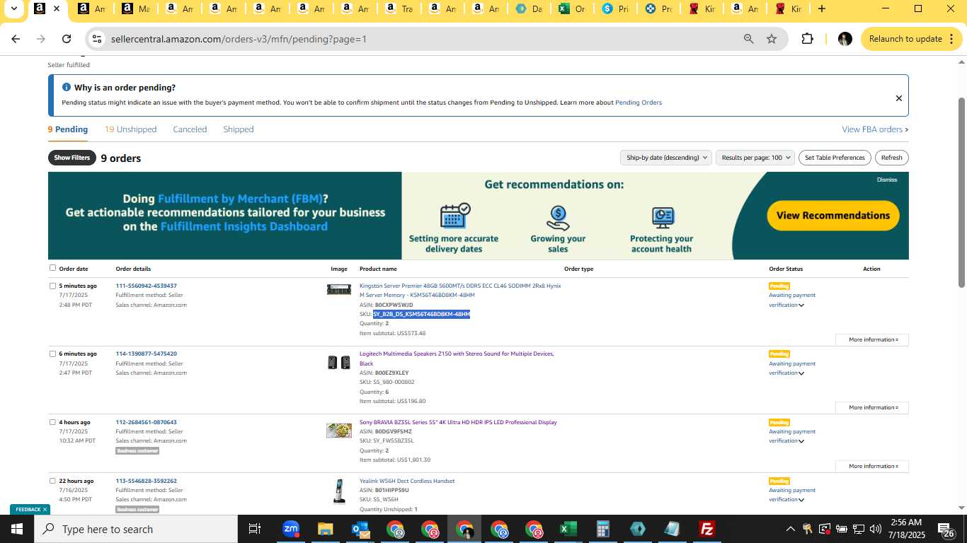Screen dimensions: 967x543
Task: Close the FEEDBACK widget
Action: coord(45,509)
